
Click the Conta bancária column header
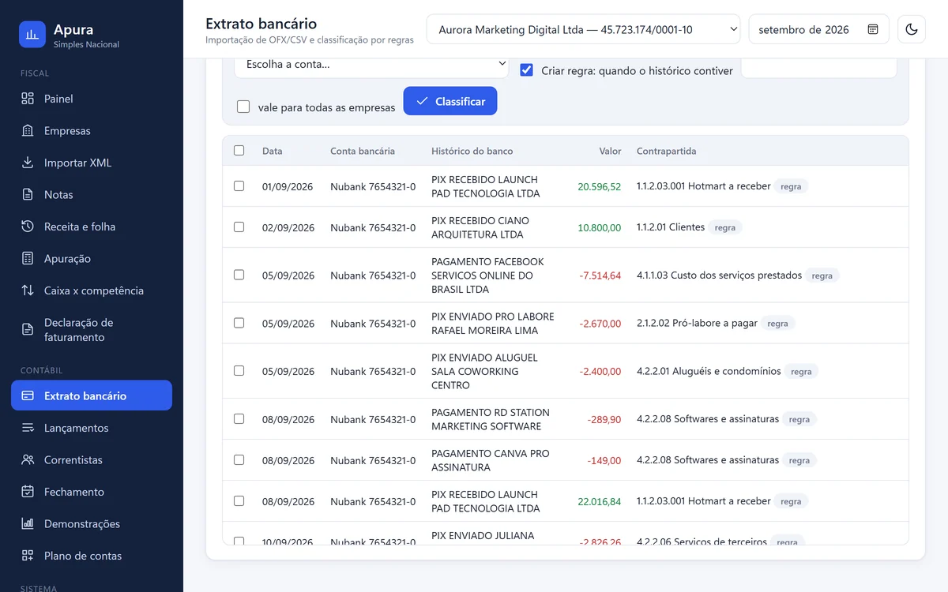(363, 151)
